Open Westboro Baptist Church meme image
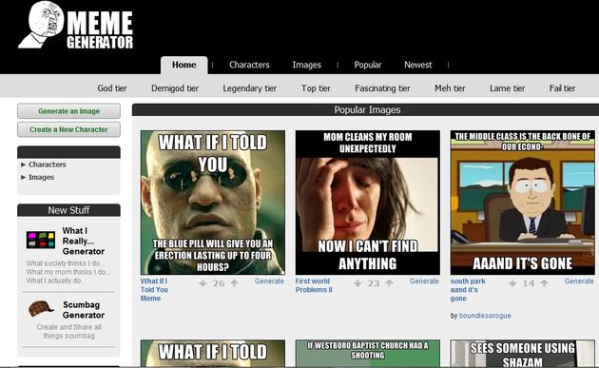The width and height of the screenshot is (599, 368). [368, 353]
